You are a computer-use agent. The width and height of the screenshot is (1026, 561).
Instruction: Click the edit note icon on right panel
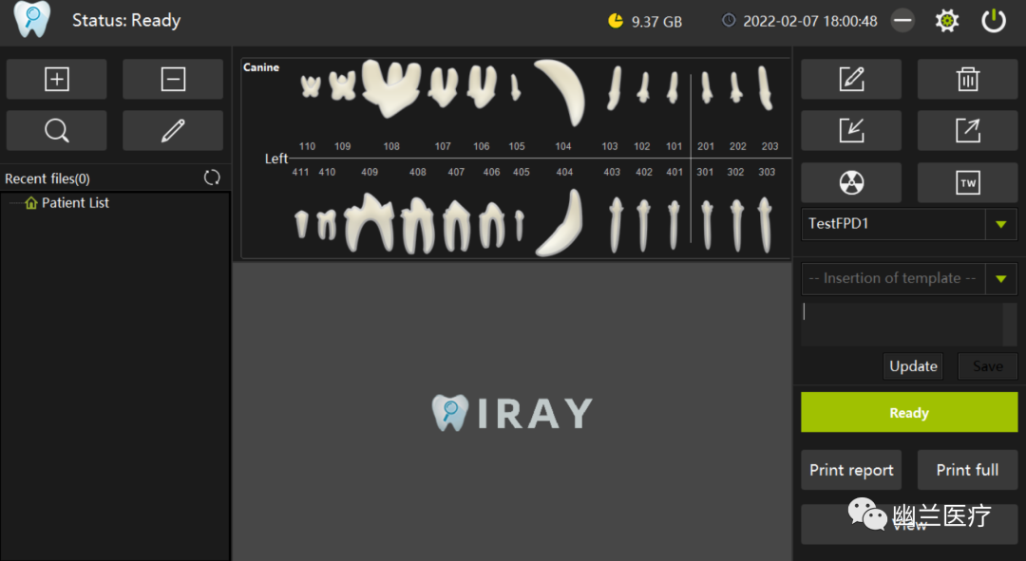pyautogui.click(x=851, y=79)
